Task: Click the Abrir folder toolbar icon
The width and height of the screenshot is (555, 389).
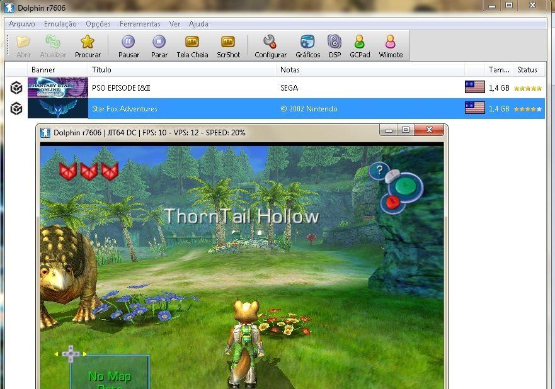Action: [23, 42]
